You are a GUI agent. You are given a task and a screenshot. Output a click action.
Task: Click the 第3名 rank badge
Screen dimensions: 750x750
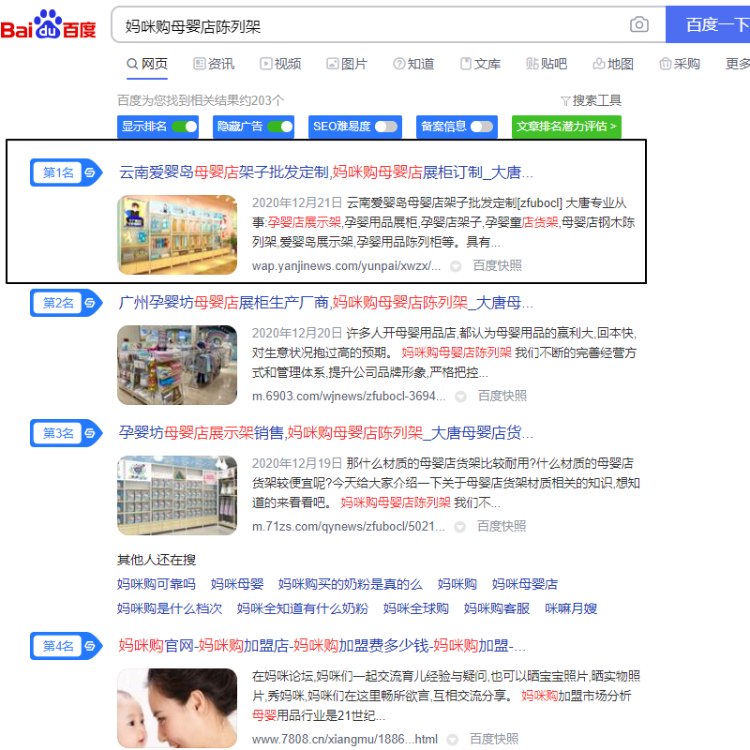(66, 433)
